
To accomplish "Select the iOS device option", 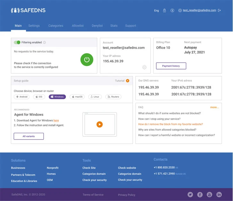I will pos(39,97).
